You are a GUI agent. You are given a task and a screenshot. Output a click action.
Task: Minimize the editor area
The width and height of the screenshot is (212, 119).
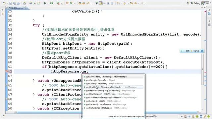[x=202, y=7]
